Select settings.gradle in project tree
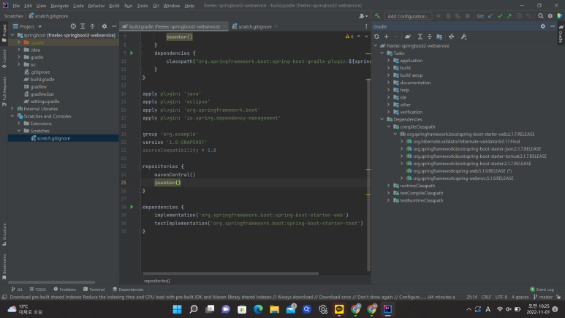Image resolution: width=565 pixels, height=318 pixels. point(45,102)
